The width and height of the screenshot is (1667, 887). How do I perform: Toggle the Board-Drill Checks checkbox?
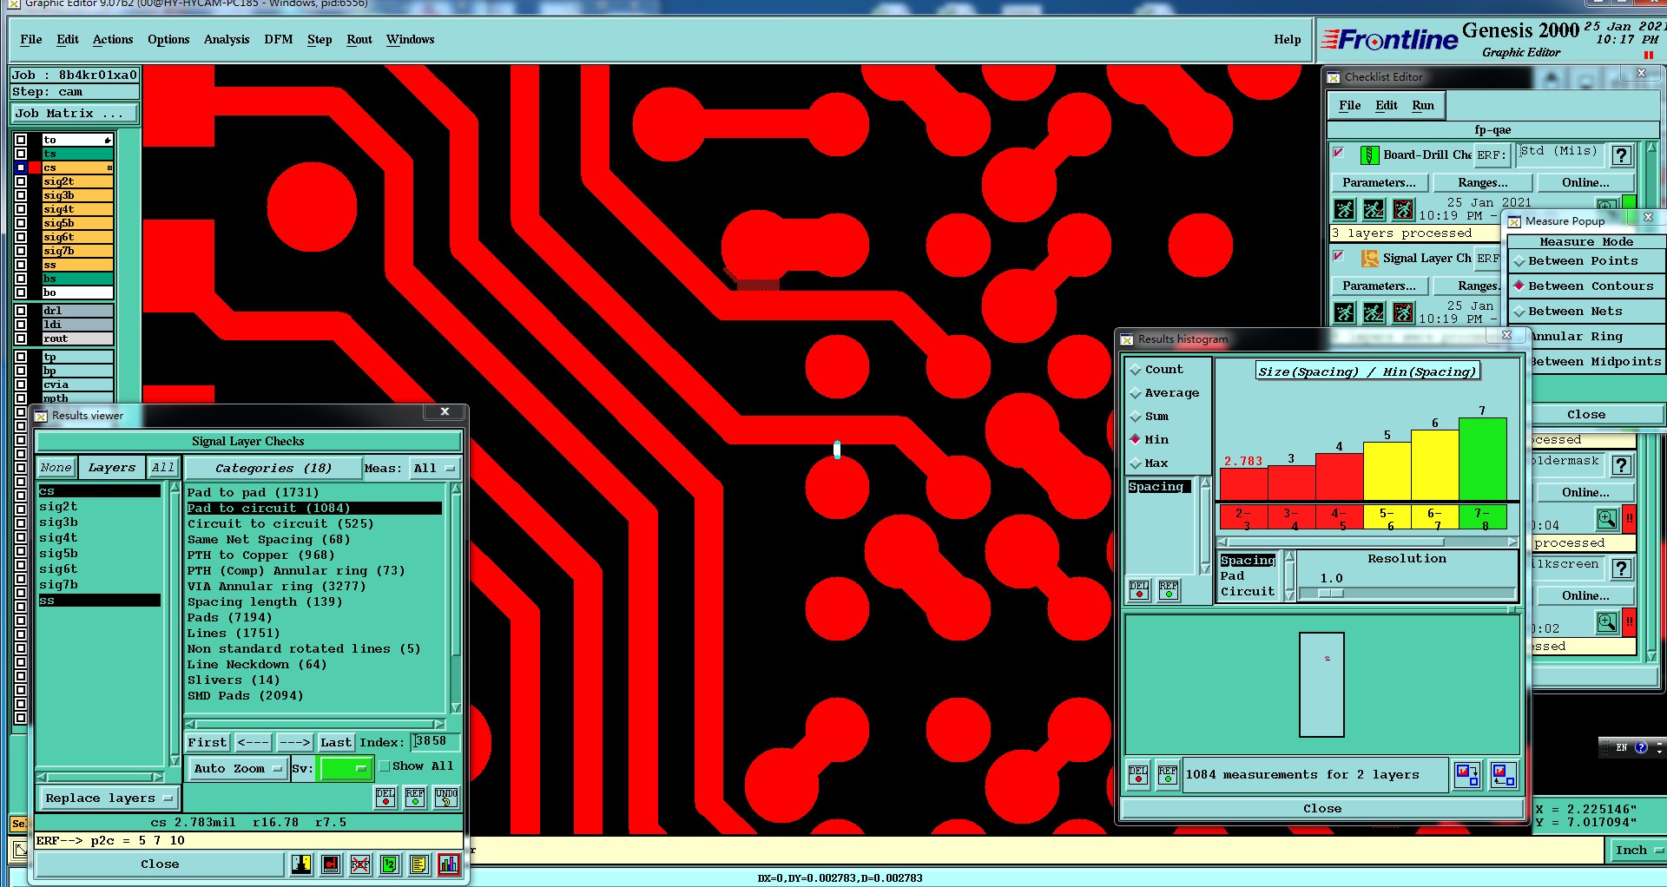tap(1339, 154)
